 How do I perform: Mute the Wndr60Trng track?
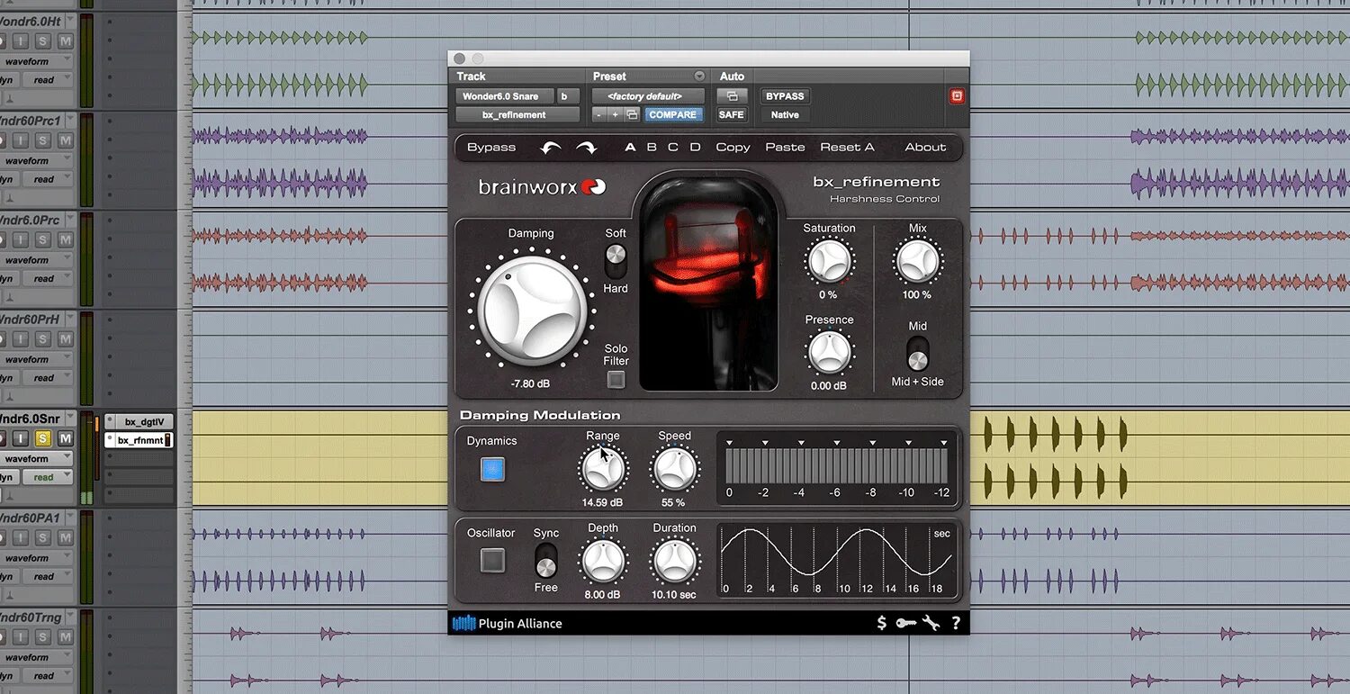pyautogui.click(x=65, y=636)
